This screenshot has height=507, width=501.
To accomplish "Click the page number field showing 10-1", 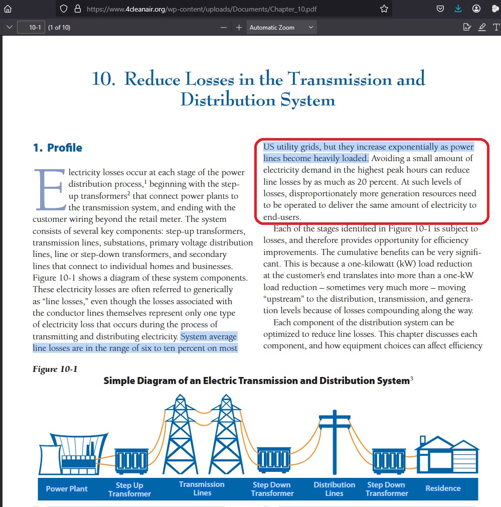I will pos(31,28).
